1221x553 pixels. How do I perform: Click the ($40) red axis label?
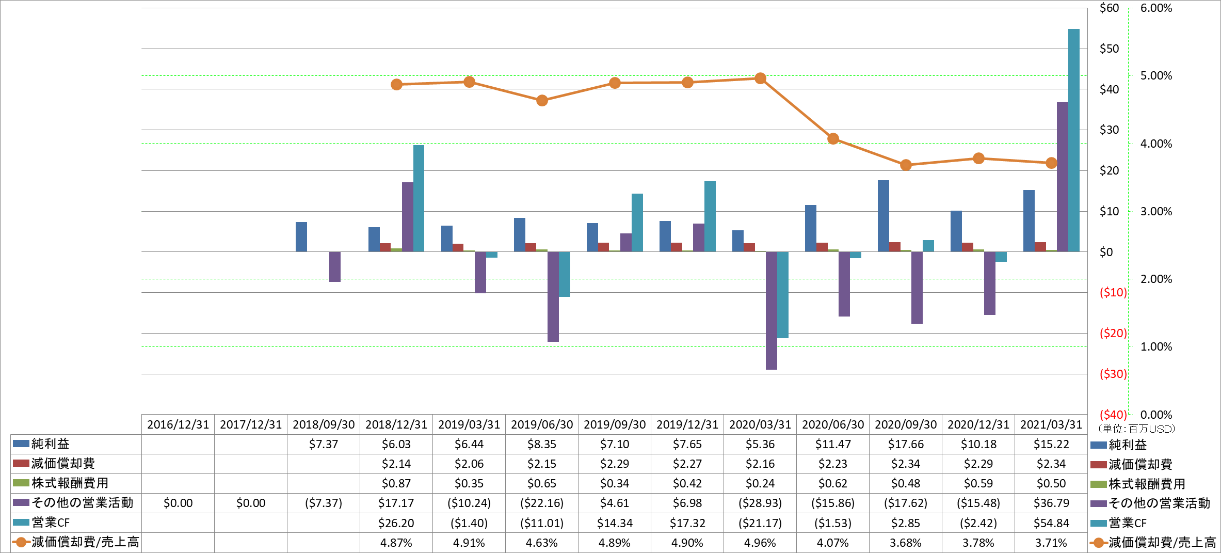[x=1113, y=415]
